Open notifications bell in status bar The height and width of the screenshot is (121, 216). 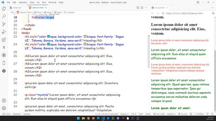(212, 114)
